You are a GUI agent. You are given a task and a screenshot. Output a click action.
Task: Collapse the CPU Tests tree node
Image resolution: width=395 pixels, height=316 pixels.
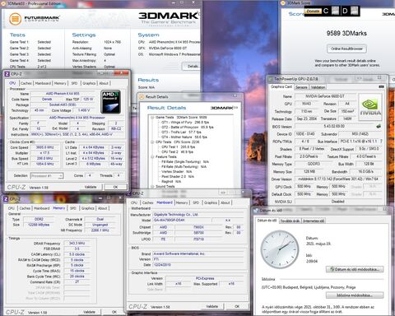tap(152, 142)
